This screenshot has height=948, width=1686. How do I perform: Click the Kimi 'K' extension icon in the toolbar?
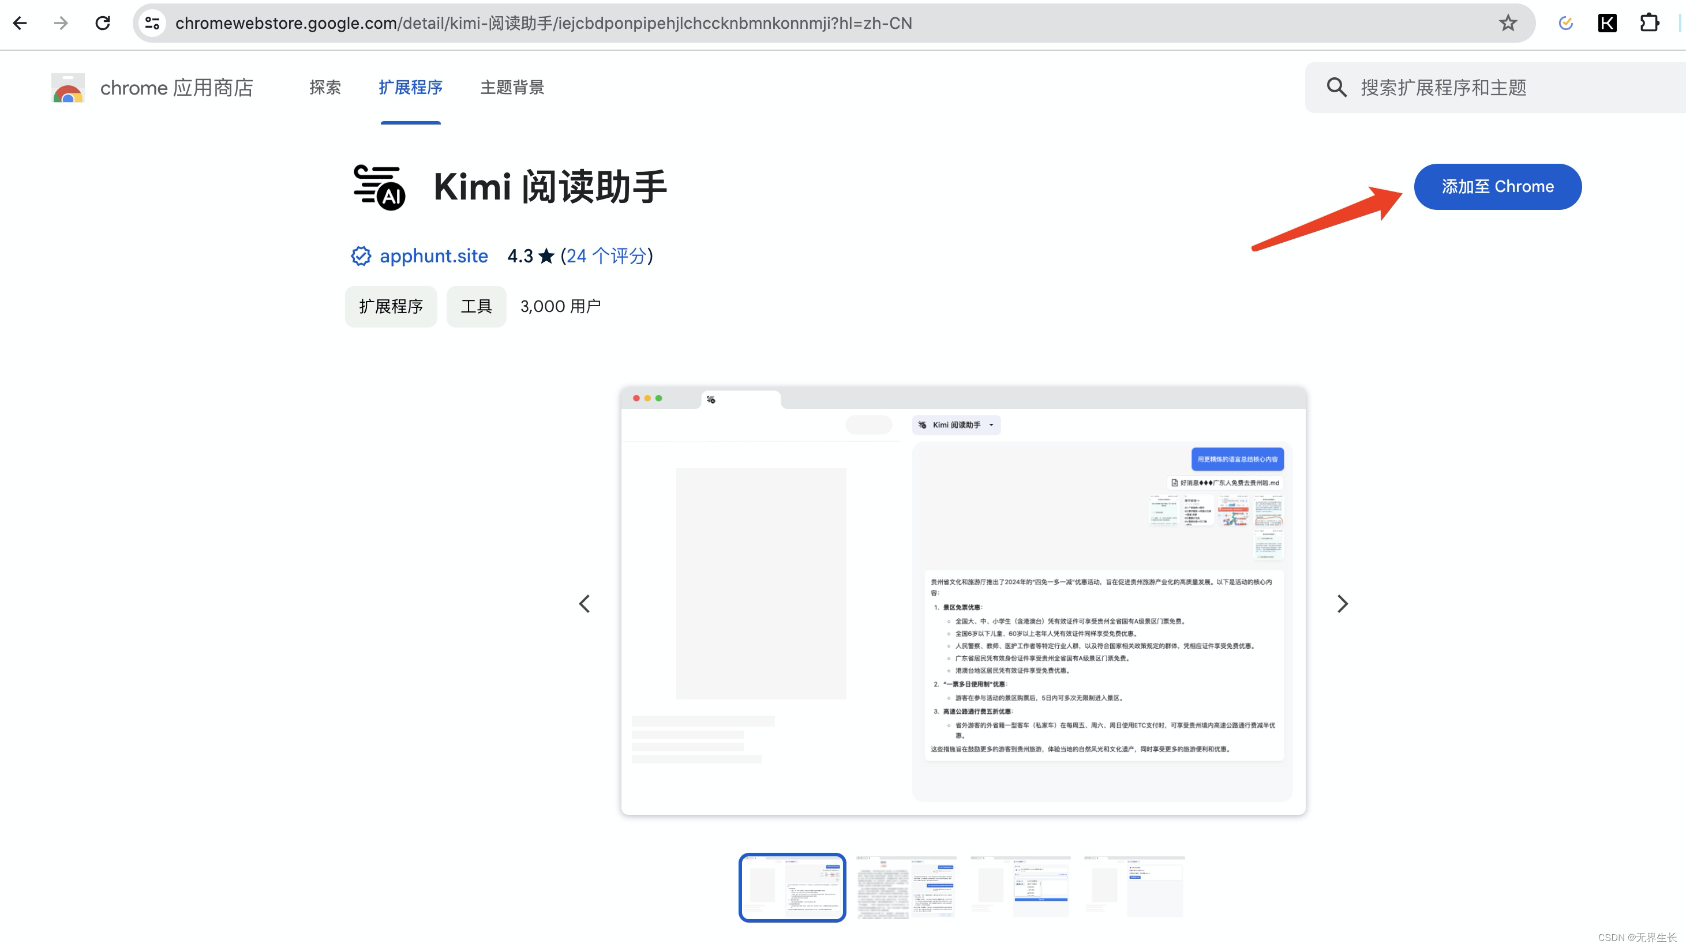pos(1608,23)
